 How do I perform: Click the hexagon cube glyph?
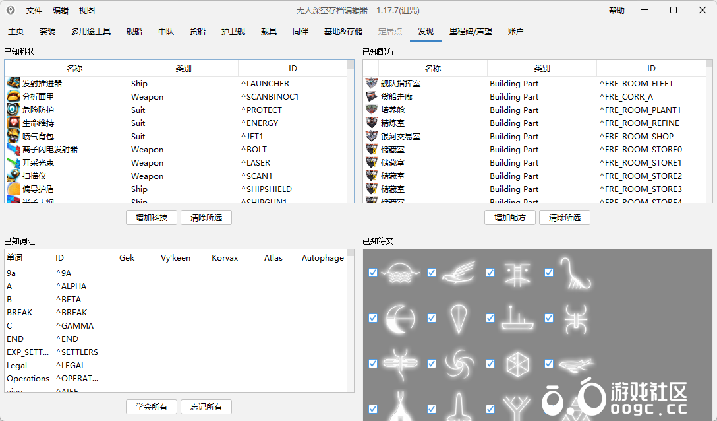(517, 364)
